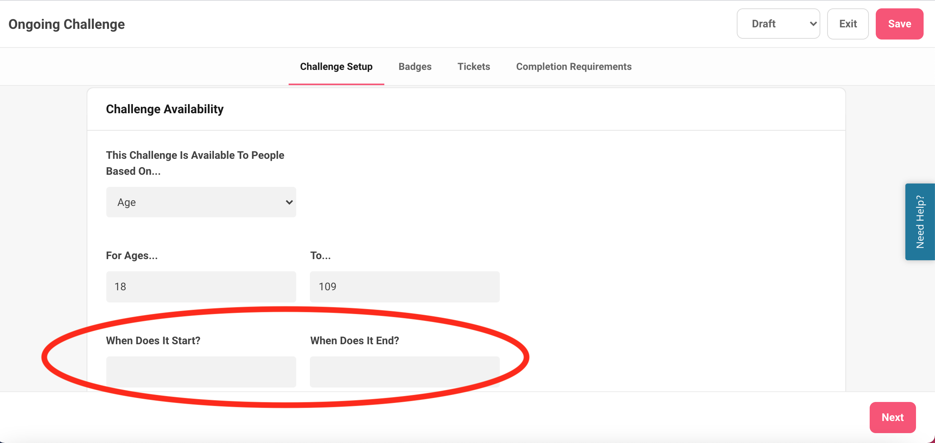Click the For Ages label
935x443 pixels.
click(x=131, y=255)
